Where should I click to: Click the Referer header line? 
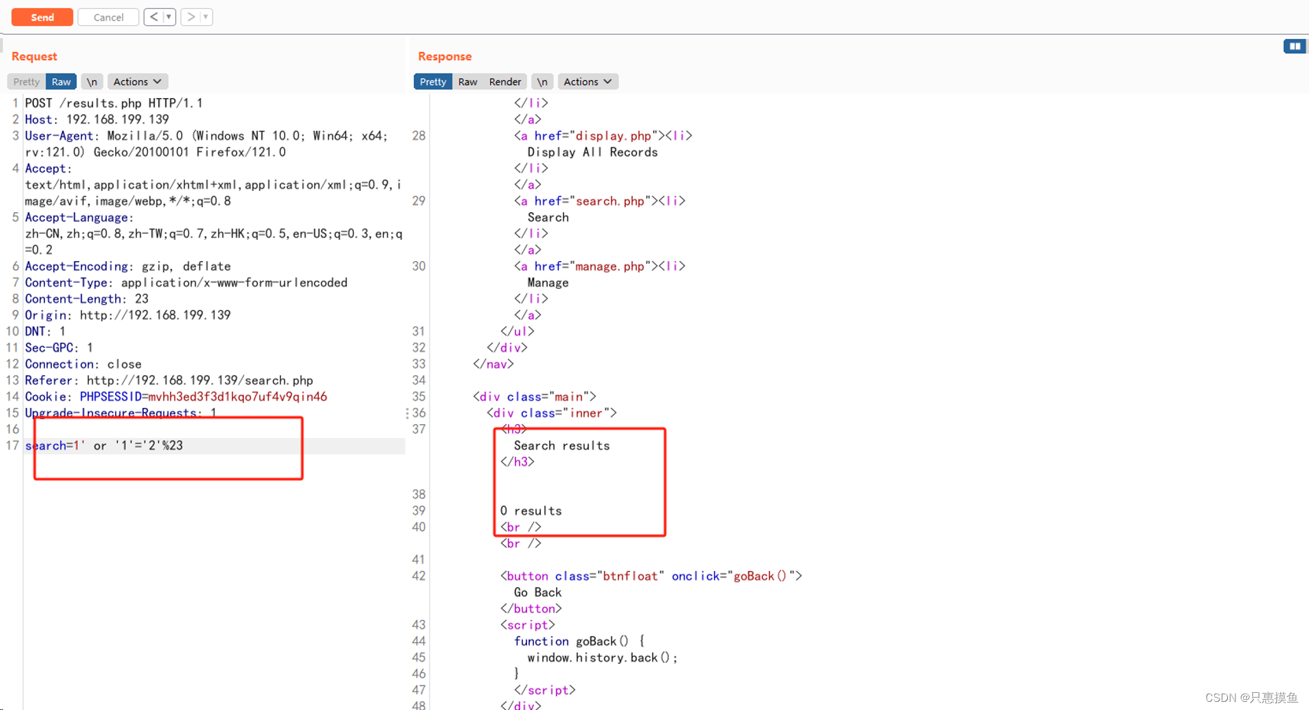tap(169, 381)
